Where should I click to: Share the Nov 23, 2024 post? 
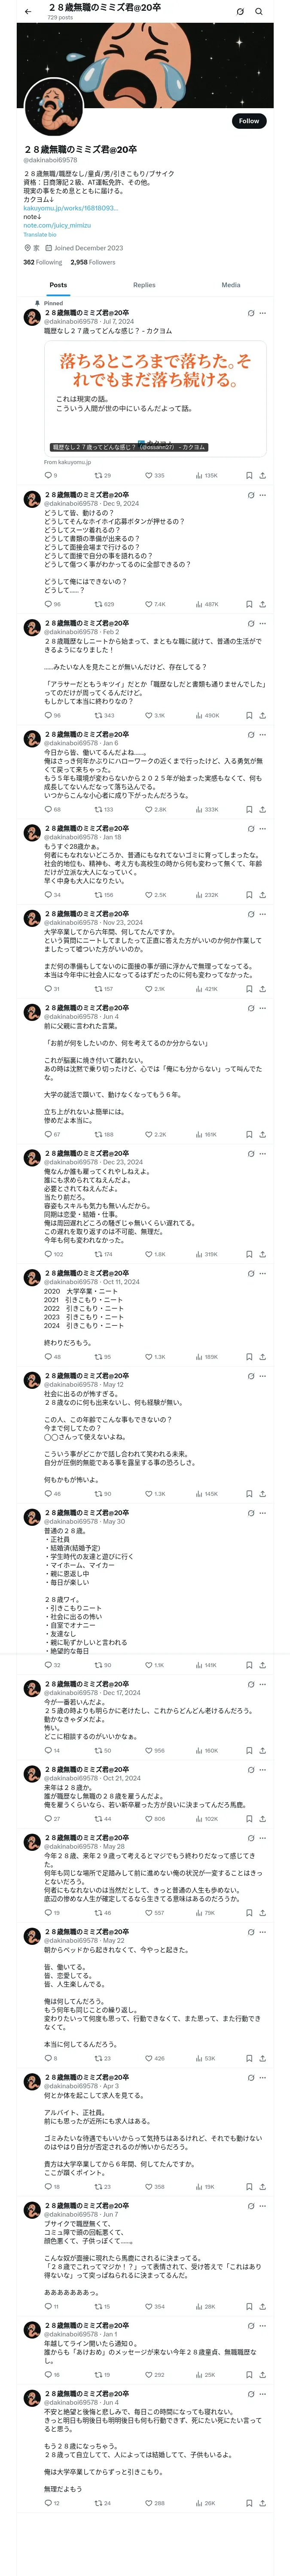262,989
